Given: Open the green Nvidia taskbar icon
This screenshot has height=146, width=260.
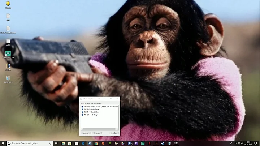Looking at the screenshot, I should [110, 143].
